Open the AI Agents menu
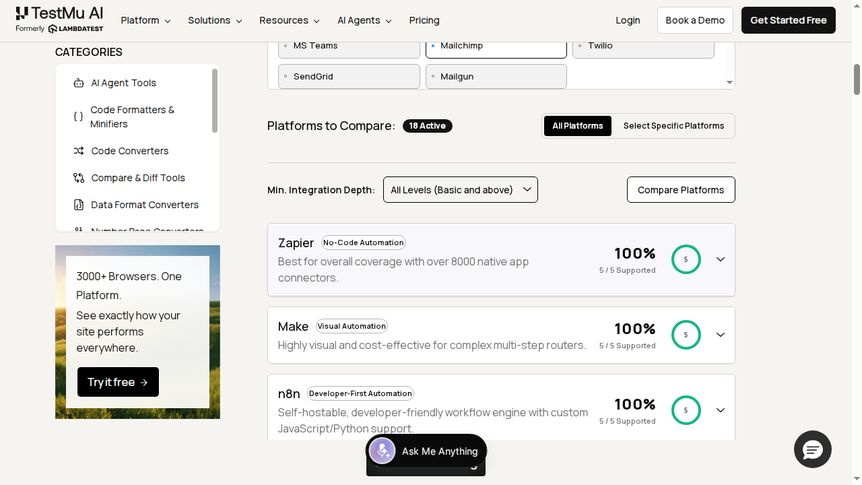Image resolution: width=862 pixels, height=485 pixels. coord(364,20)
